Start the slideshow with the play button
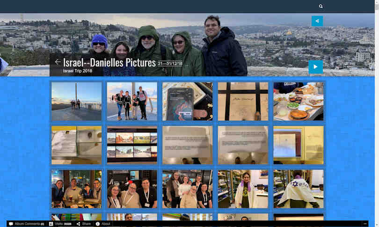The height and width of the screenshot is (227, 379). tap(315, 67)
